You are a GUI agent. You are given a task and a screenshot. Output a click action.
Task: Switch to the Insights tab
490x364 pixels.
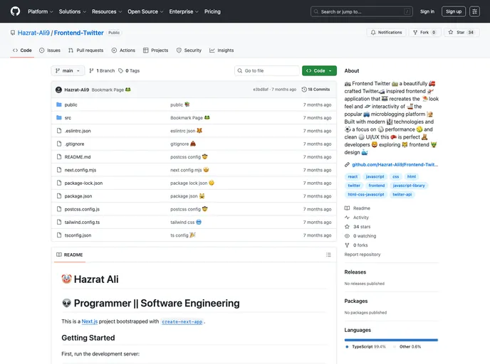[221, 50]
